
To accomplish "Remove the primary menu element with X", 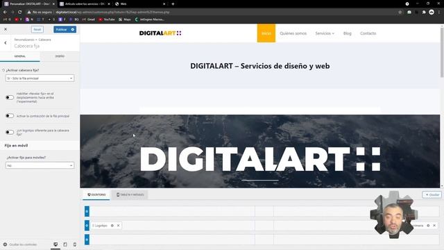I will click(434, 226).
